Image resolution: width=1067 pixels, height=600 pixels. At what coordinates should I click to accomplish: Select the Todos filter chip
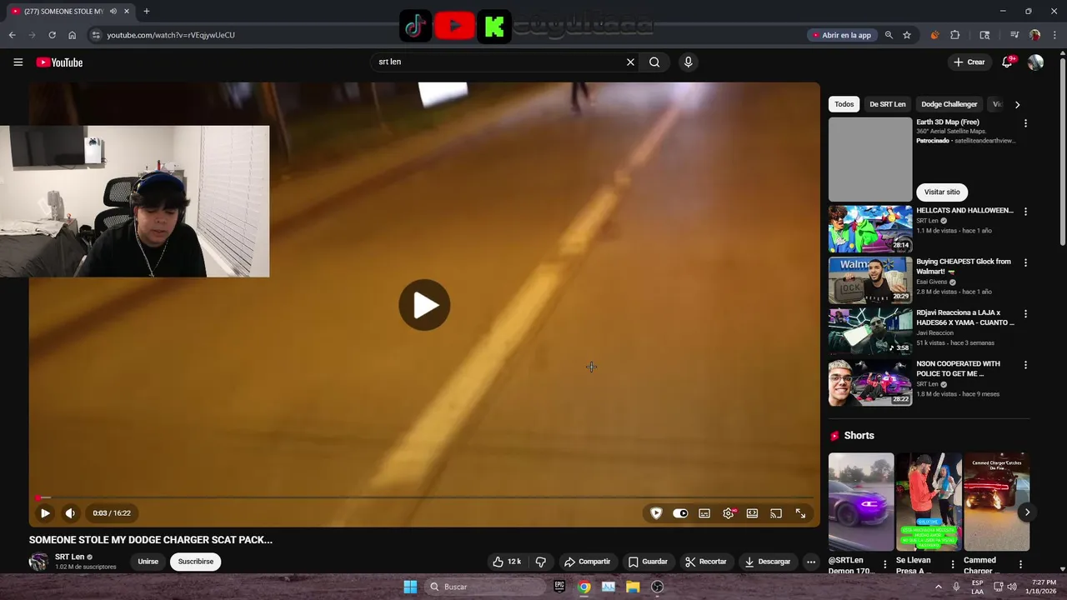click(844, 104)
